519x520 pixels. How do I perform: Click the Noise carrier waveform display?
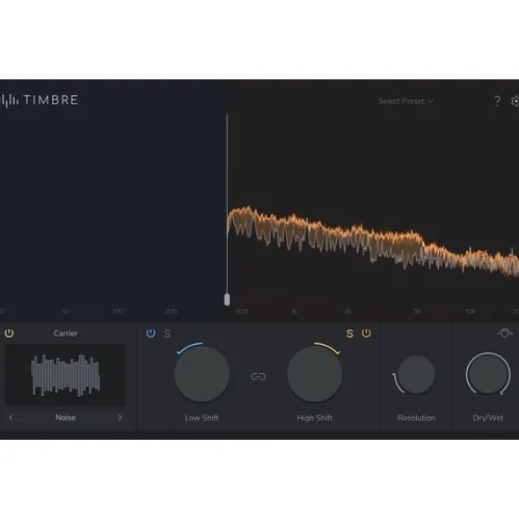click(65, 375)
